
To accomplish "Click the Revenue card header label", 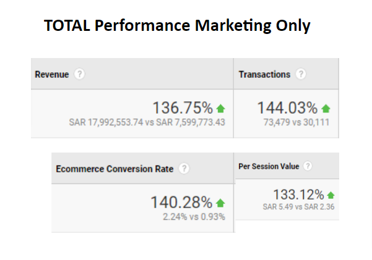I will click(x=51, y=74).
